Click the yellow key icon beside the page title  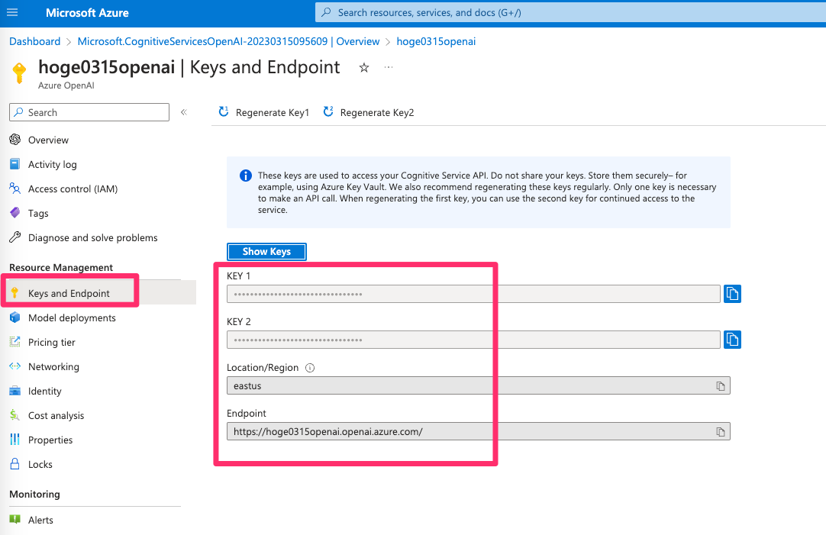coord(20,73)
